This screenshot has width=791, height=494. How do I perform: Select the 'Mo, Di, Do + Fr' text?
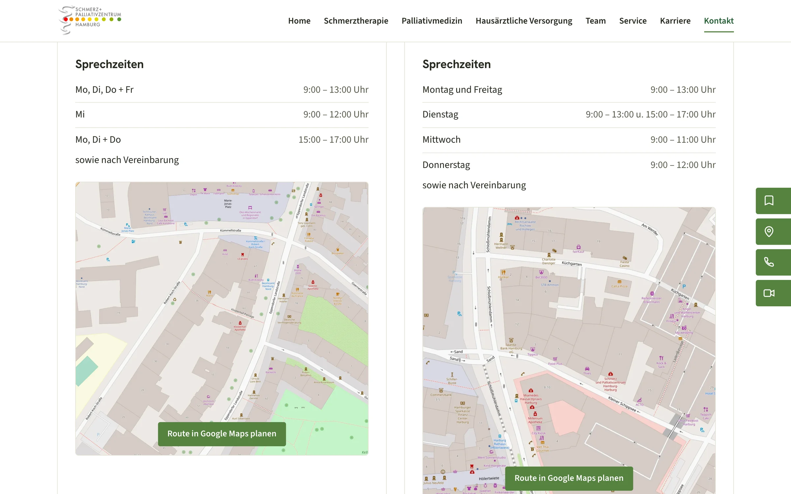[104, 90]
